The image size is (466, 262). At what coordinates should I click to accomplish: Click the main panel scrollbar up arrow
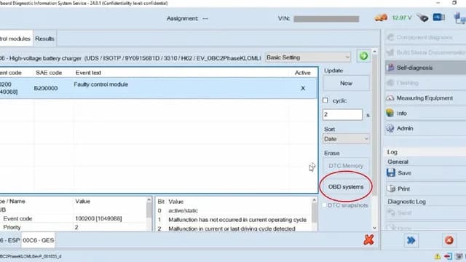[374, 52]
